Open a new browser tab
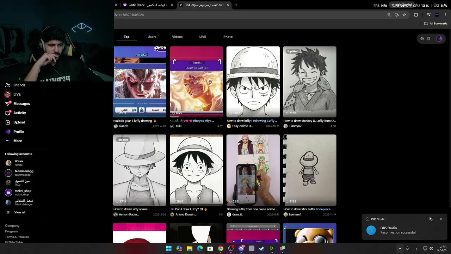Screen dimensions: 451x254 tap(236, 5)
